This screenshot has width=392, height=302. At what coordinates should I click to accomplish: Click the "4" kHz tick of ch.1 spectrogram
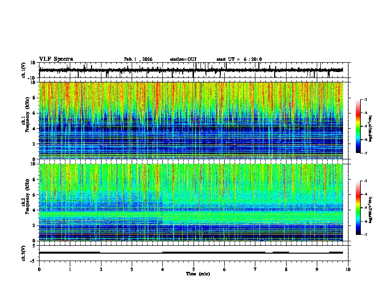35,129
